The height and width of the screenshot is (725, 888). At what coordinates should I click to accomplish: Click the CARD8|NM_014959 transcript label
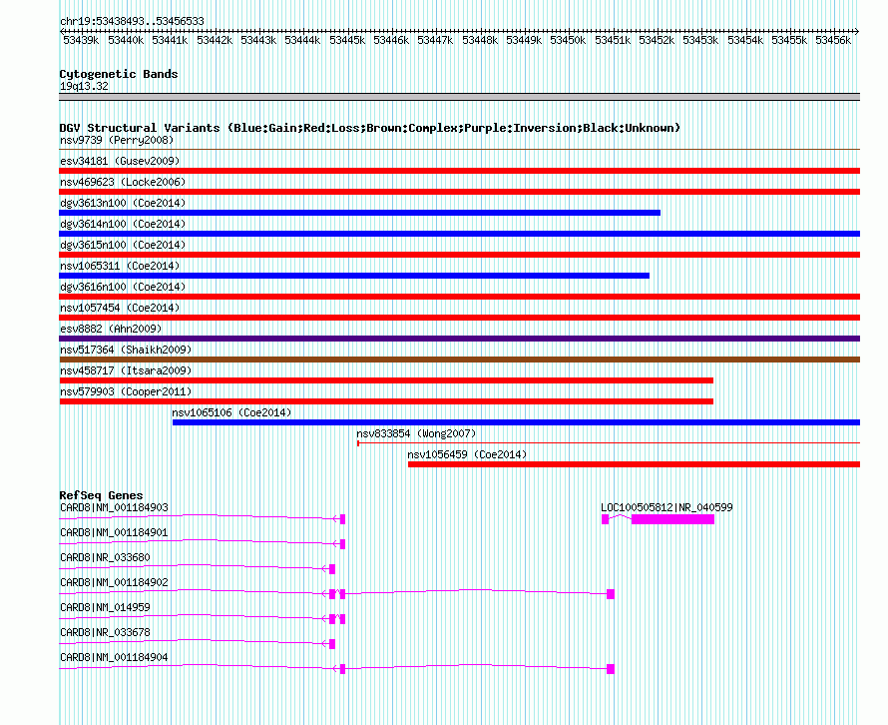105,607
